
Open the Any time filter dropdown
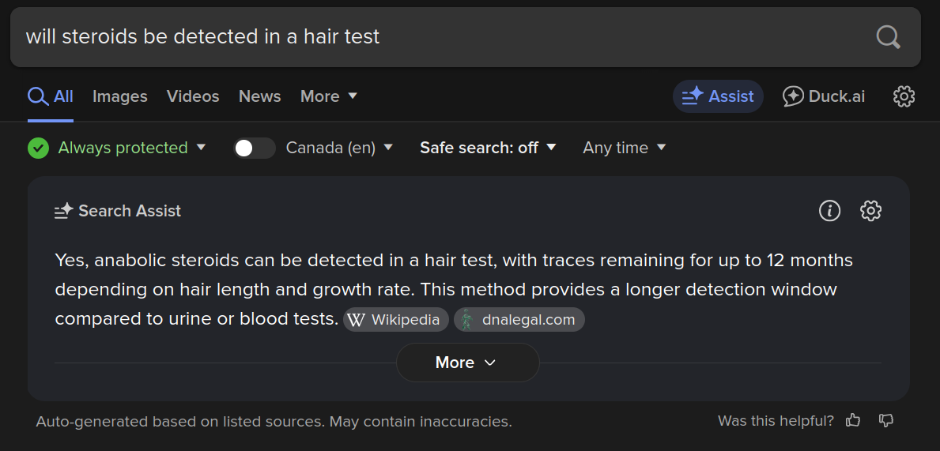(x=624, y=148)
